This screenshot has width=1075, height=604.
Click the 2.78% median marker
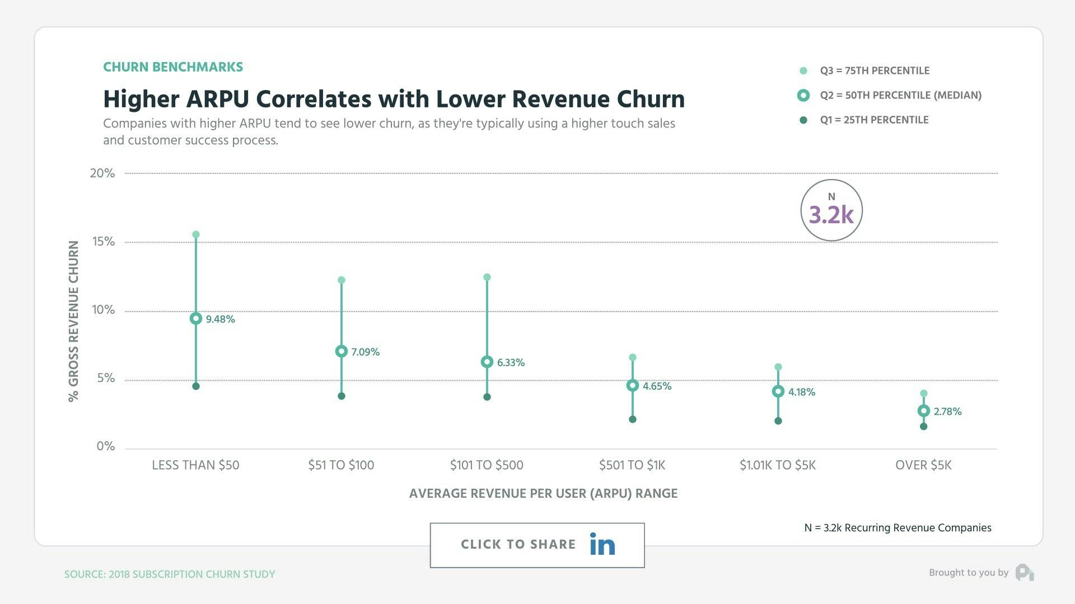pos(923,411)
